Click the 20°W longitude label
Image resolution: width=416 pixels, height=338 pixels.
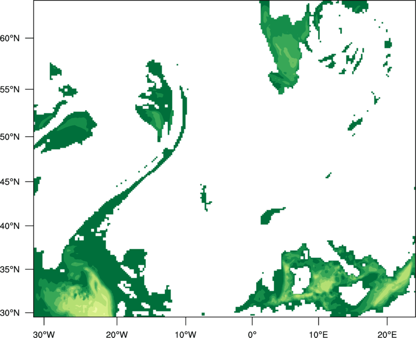click(117, 334)
